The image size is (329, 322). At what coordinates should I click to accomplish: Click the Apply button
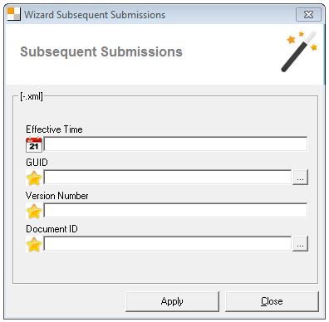point(172,301)
